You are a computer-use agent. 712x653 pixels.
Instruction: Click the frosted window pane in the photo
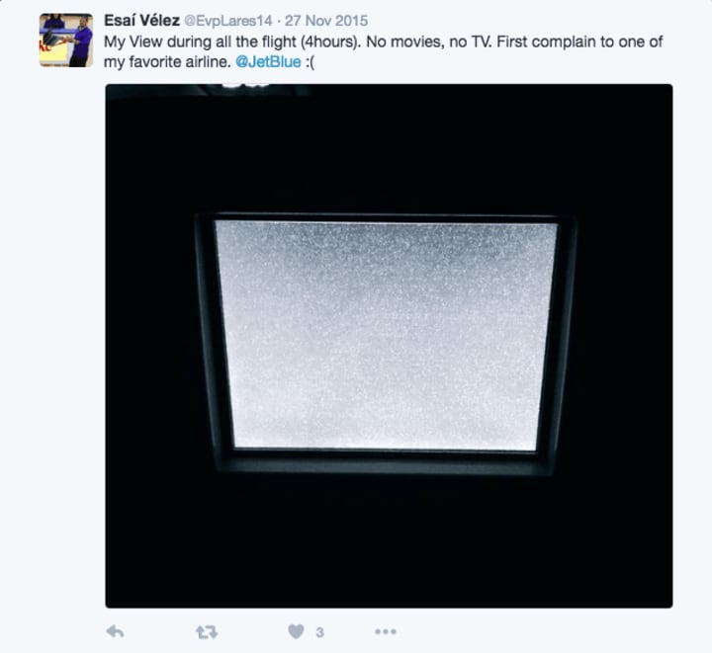[x=386, y=336]
